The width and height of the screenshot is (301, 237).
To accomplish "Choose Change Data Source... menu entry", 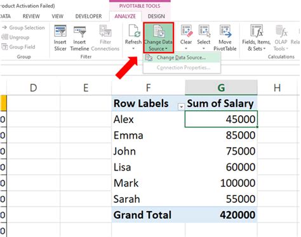I will pyautogui.click(x=182, y=58).
